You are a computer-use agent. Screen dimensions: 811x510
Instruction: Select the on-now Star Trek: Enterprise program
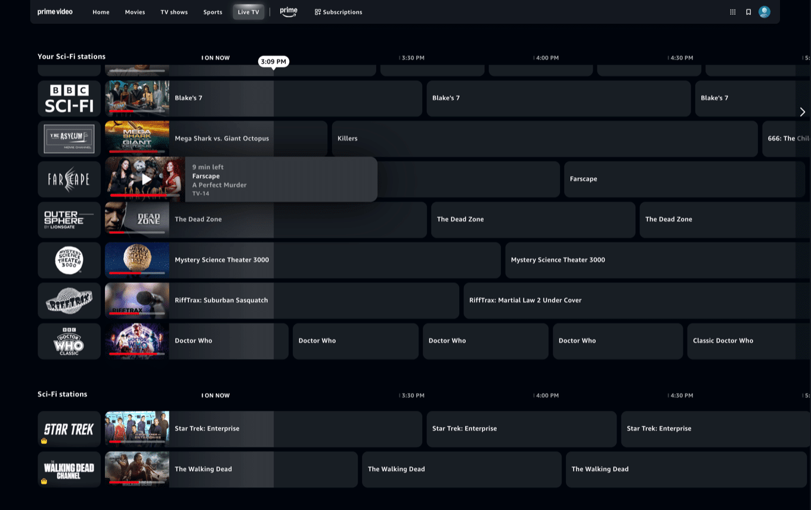point(295,429)
